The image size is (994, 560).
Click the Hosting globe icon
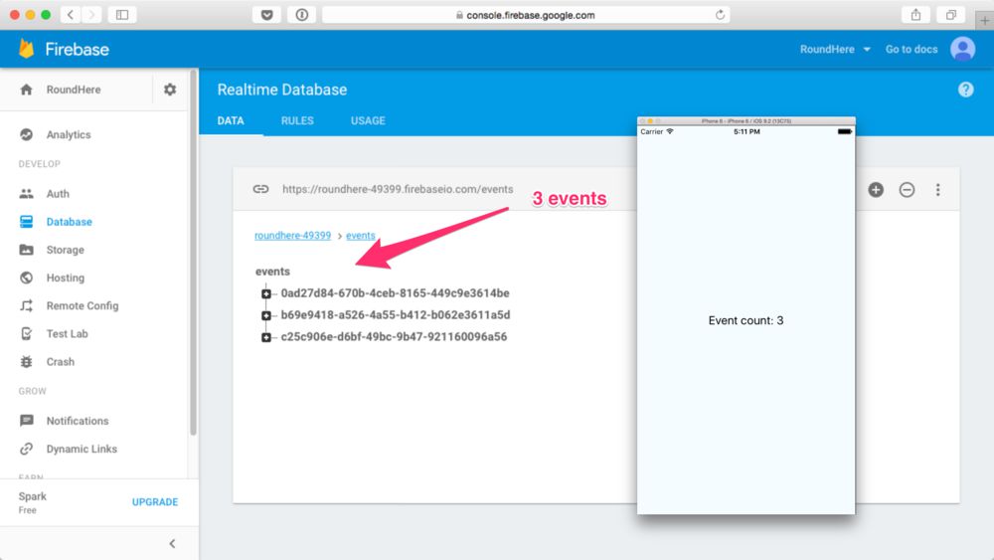coord(26,278)
